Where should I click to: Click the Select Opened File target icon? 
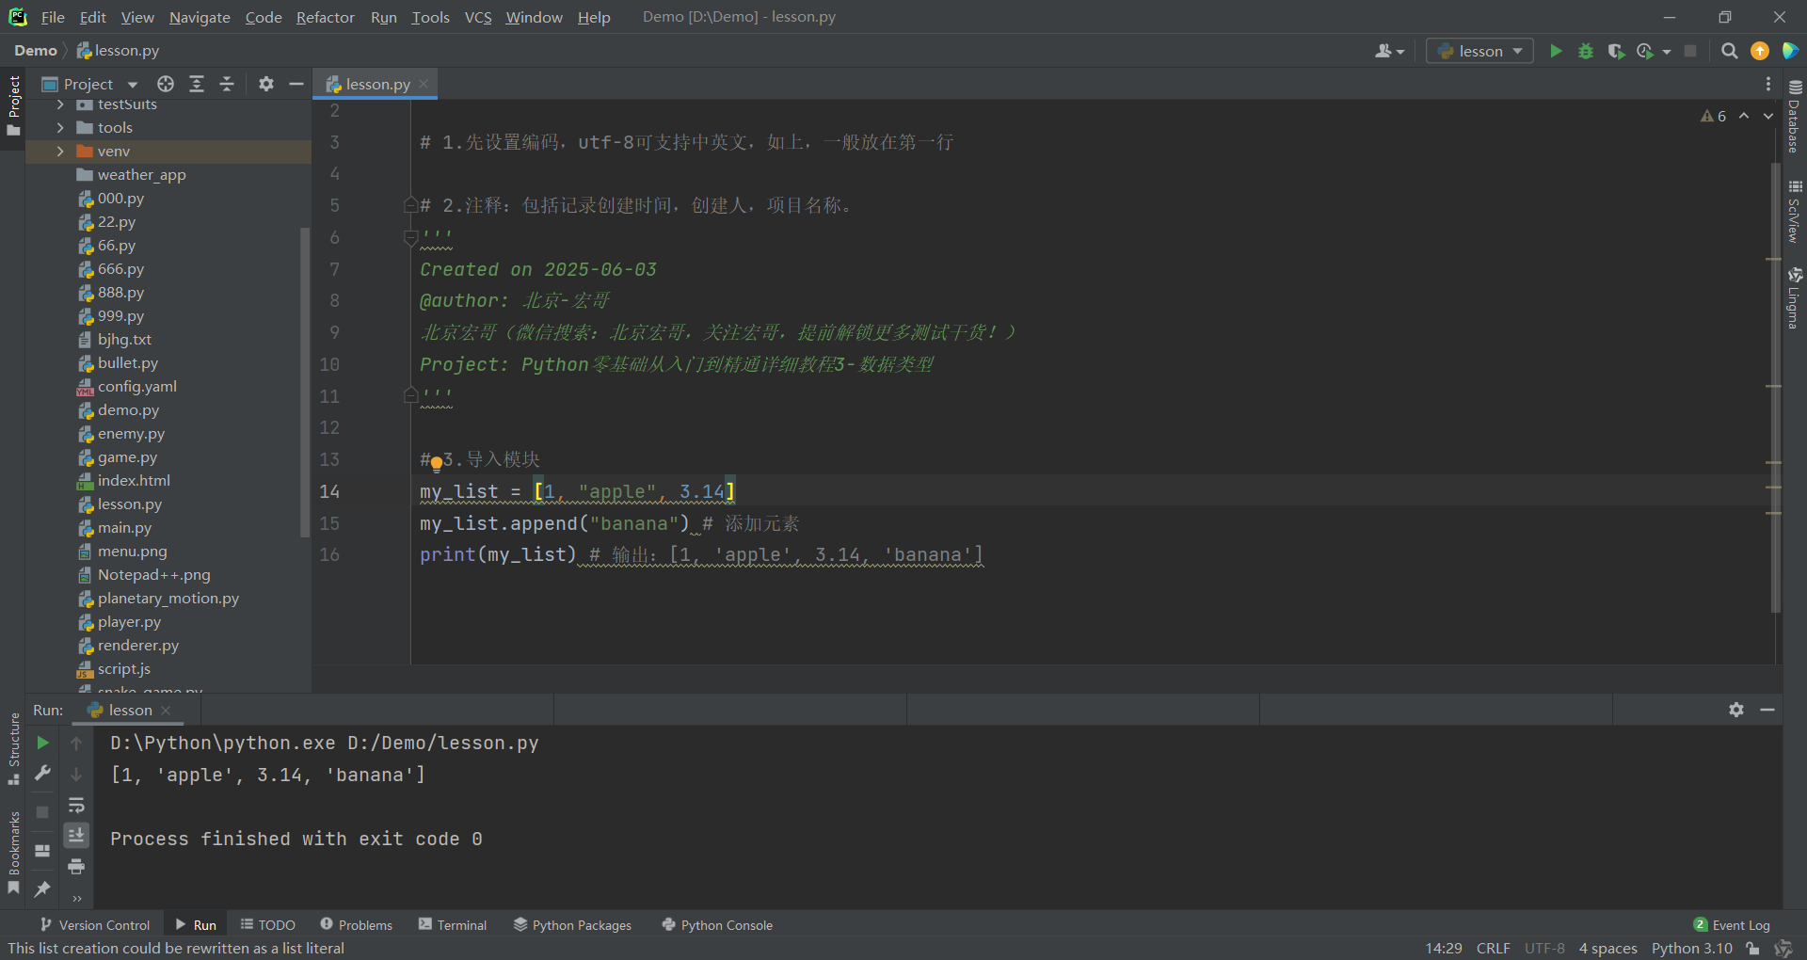click(166, 84)
